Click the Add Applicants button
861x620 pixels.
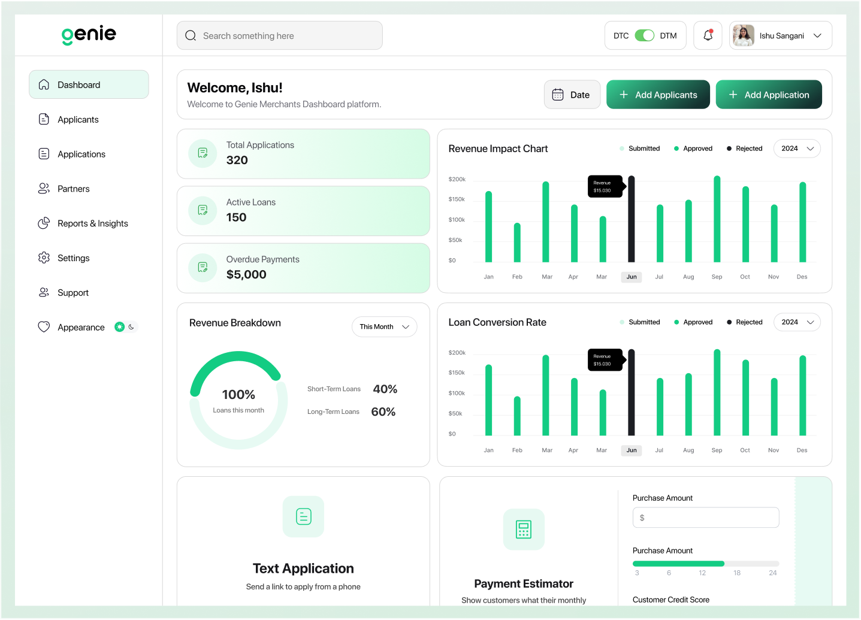pyautogui.click(x=658, y=95)
